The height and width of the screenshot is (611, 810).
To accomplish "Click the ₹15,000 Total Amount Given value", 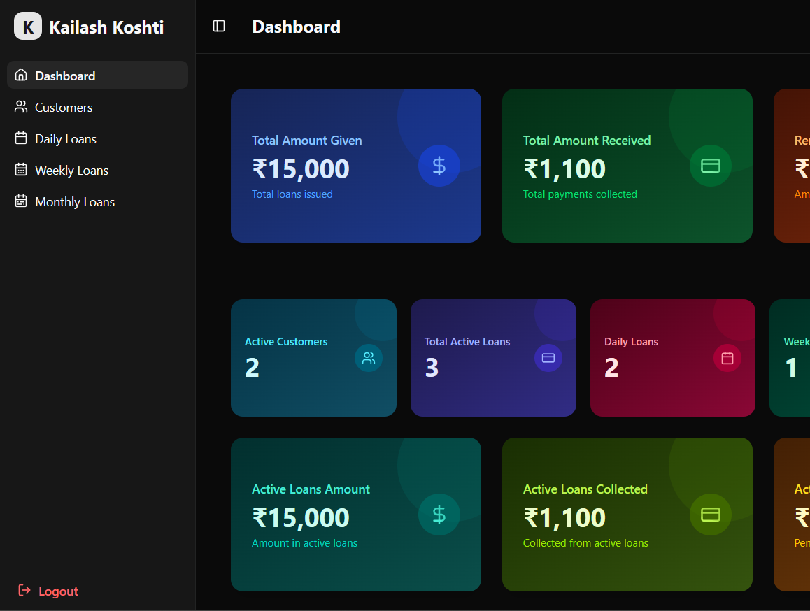I will (301, 169).
